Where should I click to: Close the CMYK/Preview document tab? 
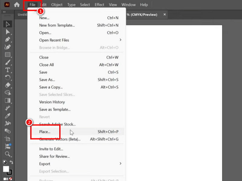pos(165,15)
